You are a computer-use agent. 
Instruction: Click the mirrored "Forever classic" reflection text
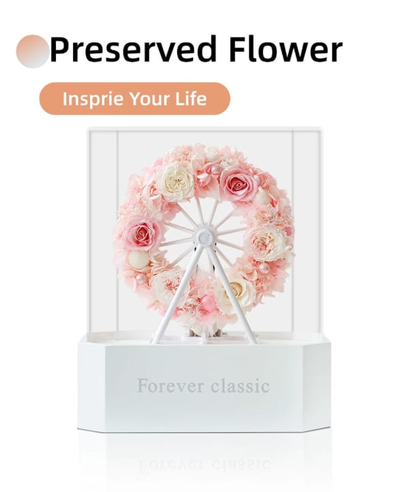[203, 465]
